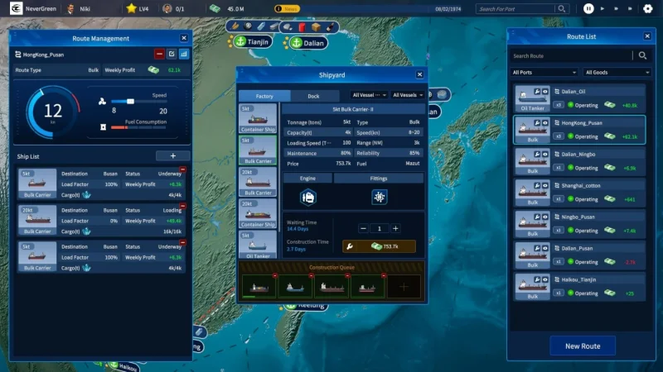Click the Tianjin port anchor marker
Image resolution: width=663 pixels, height=372 pixels.
coord(240,41)
